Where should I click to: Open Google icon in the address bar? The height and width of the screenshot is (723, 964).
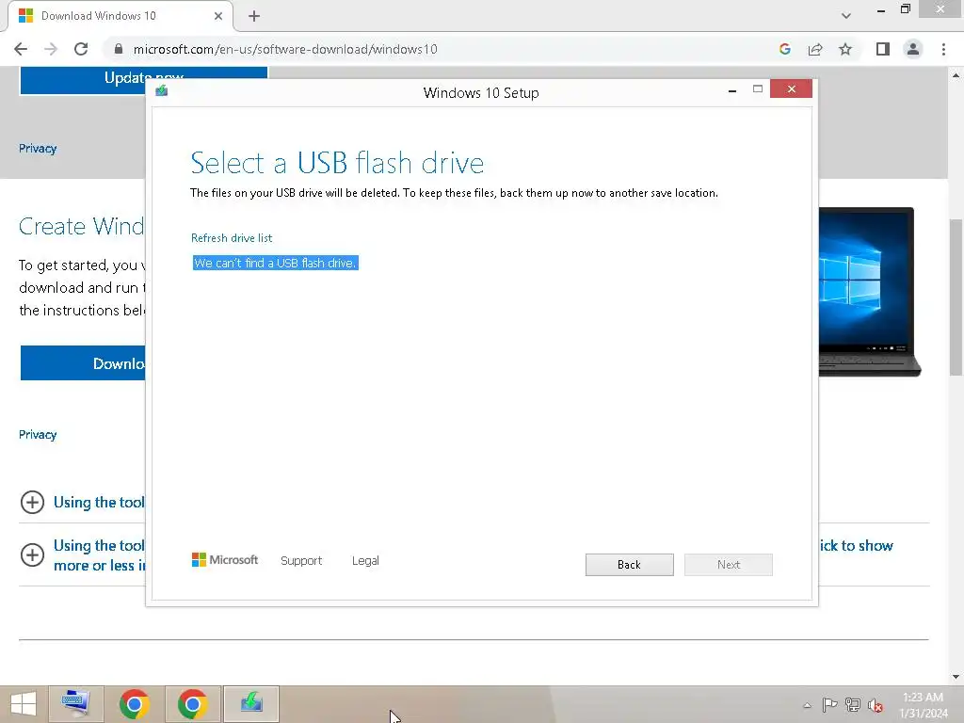(784, 49)
